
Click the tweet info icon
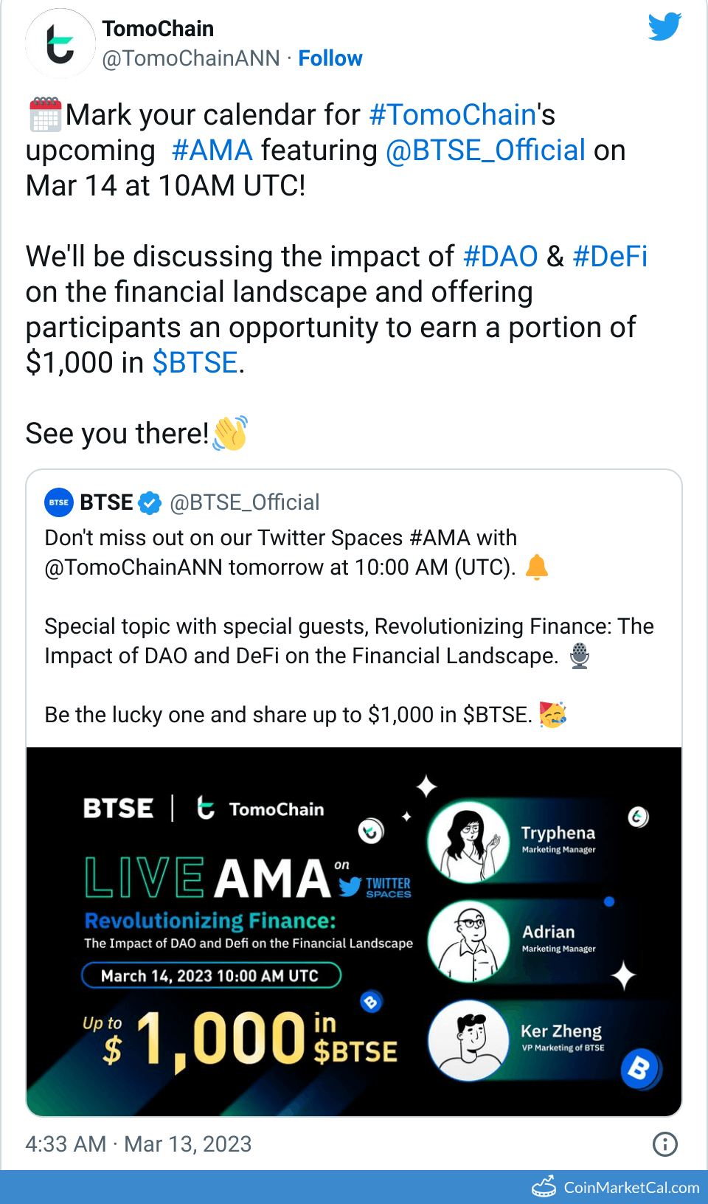664,1144
